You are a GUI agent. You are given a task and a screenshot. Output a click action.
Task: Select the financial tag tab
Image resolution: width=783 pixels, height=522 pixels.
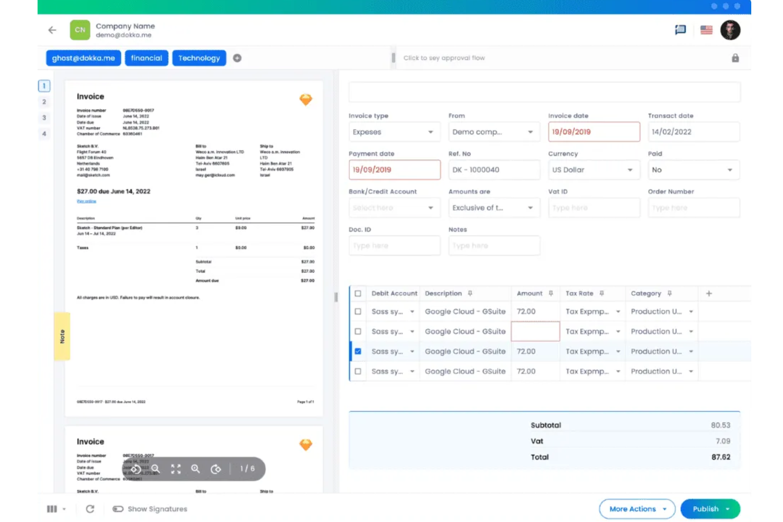[147, 58]
